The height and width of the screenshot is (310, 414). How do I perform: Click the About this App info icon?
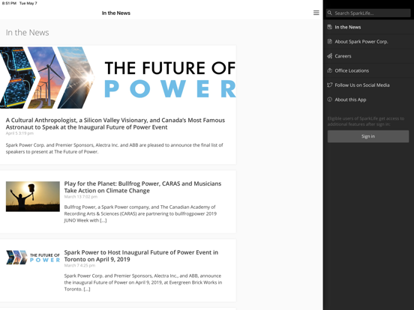pos(329,100)
